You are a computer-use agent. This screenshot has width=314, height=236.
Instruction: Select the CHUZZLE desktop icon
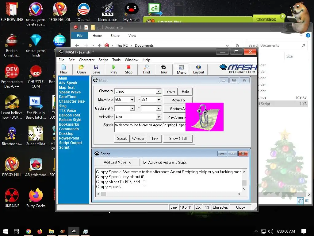36,76
